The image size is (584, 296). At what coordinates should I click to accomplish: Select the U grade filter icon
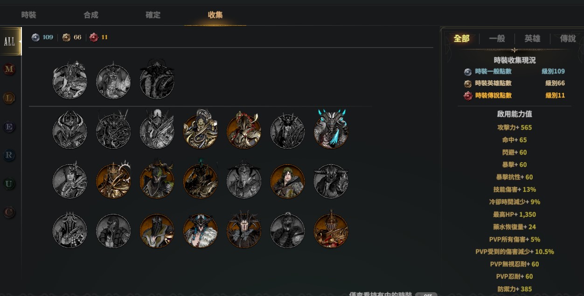pos(9,184)
